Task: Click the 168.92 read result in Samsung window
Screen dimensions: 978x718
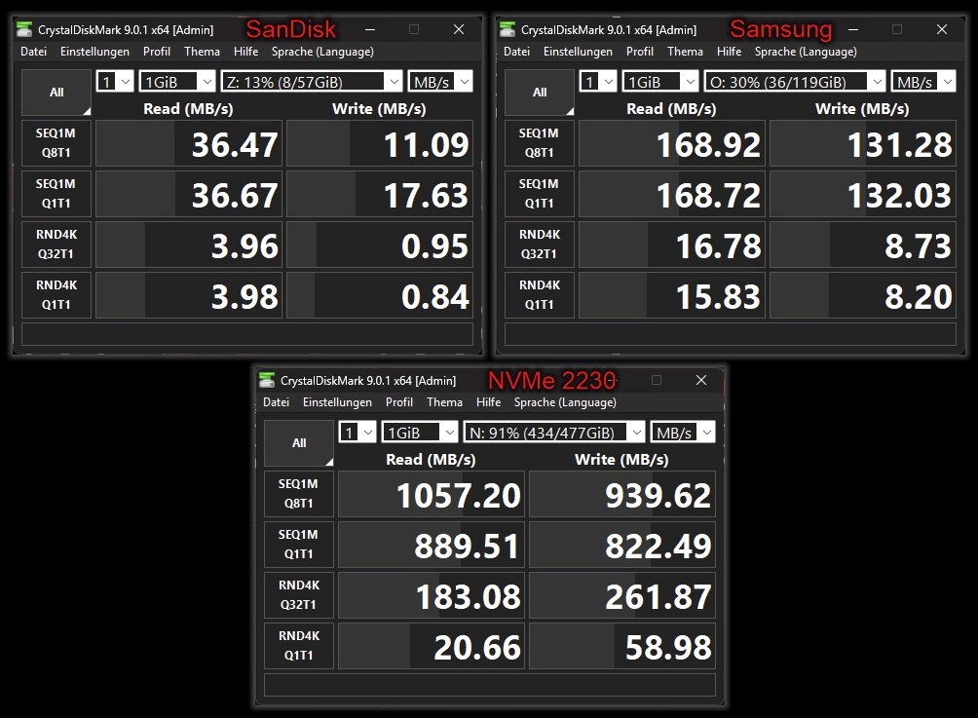Action: (x=672, y=143)
